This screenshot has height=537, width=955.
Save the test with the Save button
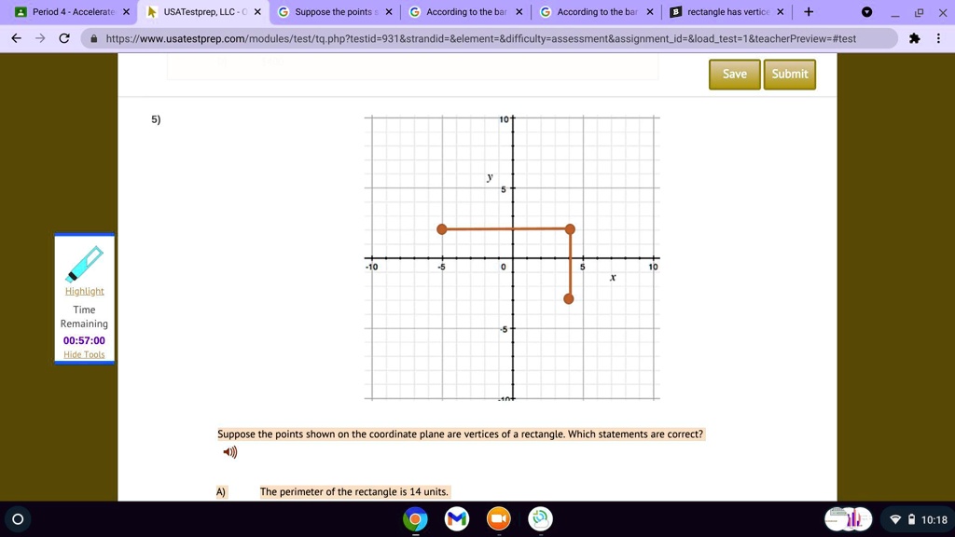point(734,74)
